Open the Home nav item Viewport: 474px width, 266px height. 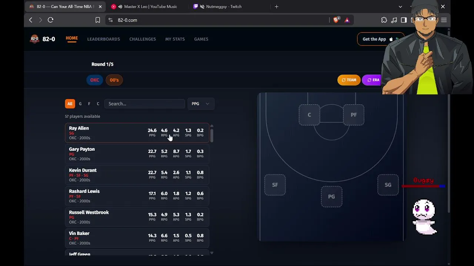pyautogui.click(x=72, y=38)
